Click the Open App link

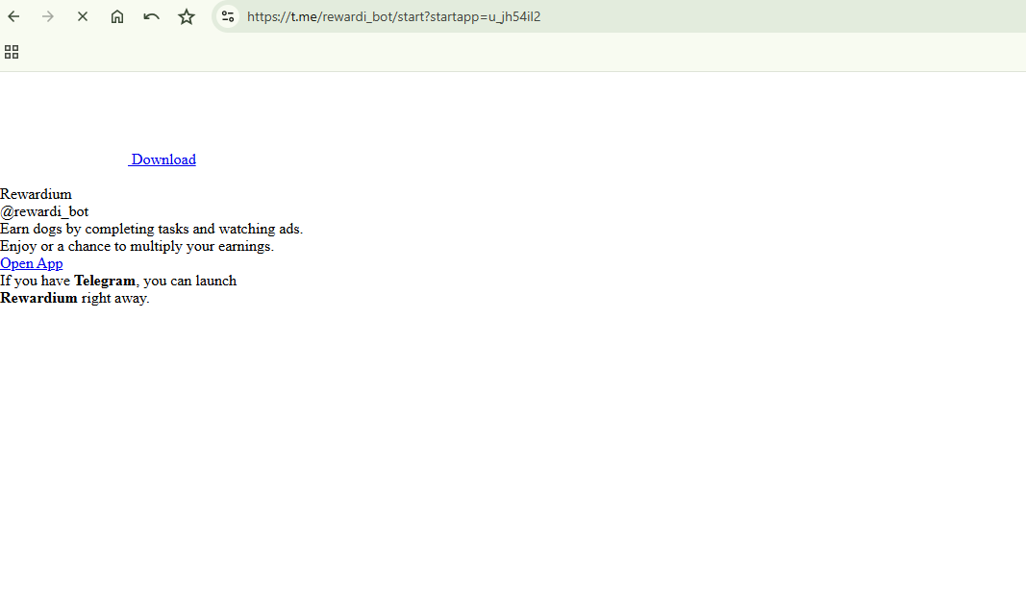coord(32,263)
